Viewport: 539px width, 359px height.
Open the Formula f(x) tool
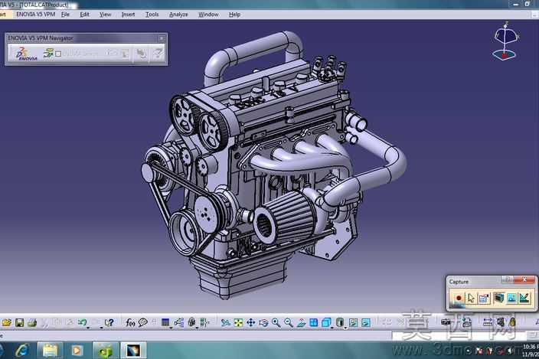tap(130, 322)
